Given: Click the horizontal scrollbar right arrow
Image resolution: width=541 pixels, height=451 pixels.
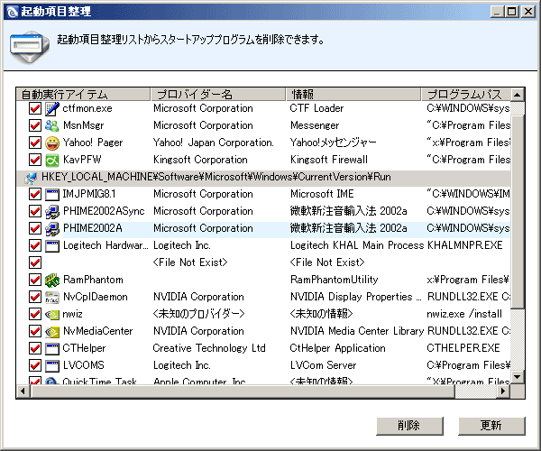Looking at the screenshot, I should click(x=504, y=391).
